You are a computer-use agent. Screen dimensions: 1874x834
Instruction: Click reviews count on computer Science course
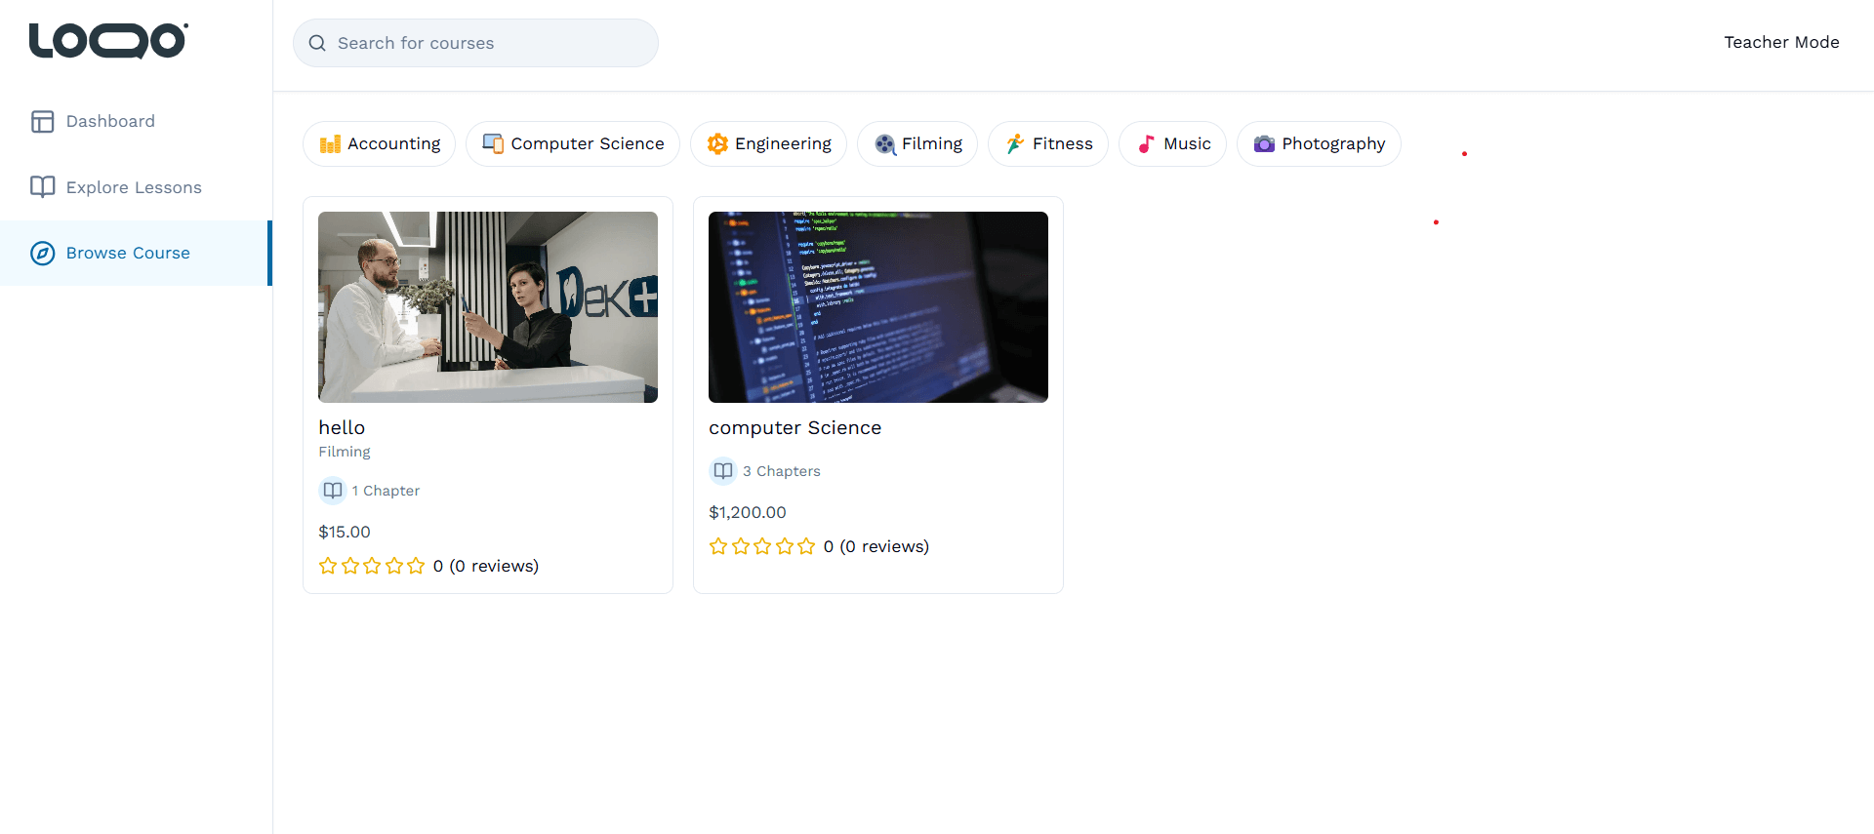[x=876, y=546]
